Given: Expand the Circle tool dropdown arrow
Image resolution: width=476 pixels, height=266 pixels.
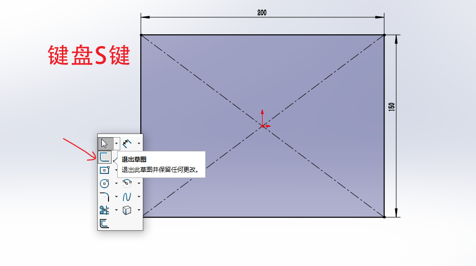Looking at the screenshot, I should point(117,183).
